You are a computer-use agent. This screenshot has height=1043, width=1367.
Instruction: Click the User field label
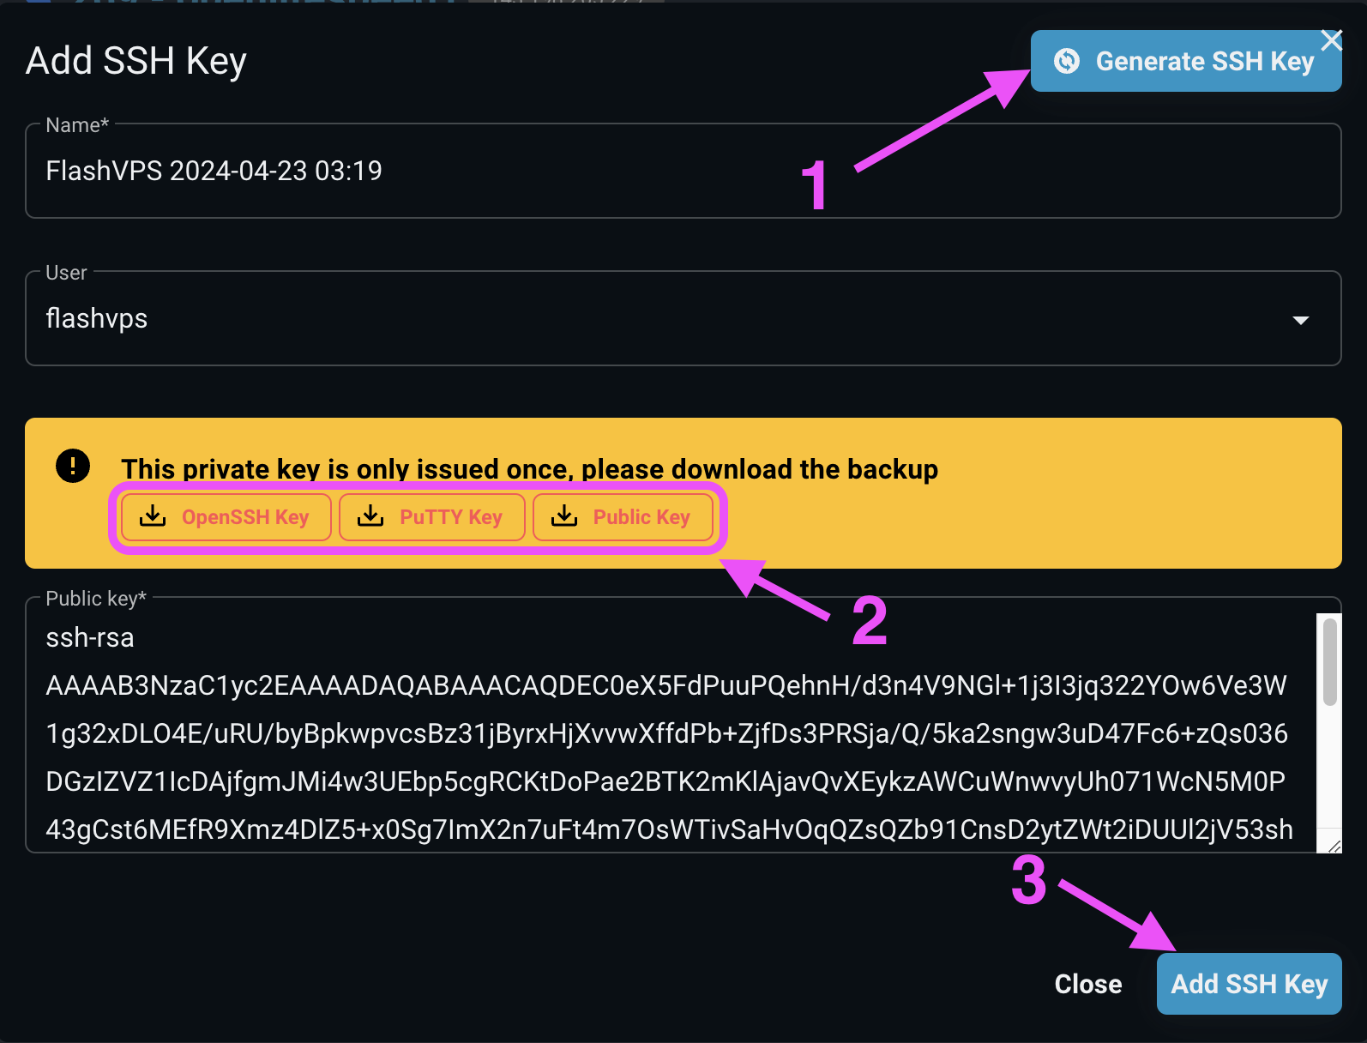66,273
